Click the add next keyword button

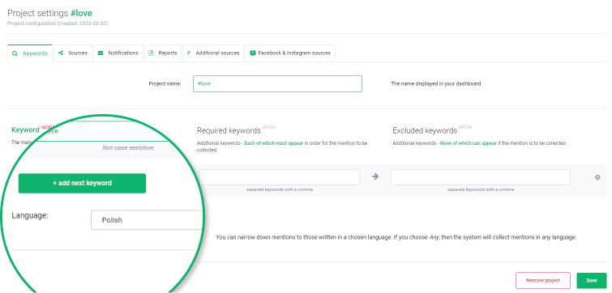point(83,183)
